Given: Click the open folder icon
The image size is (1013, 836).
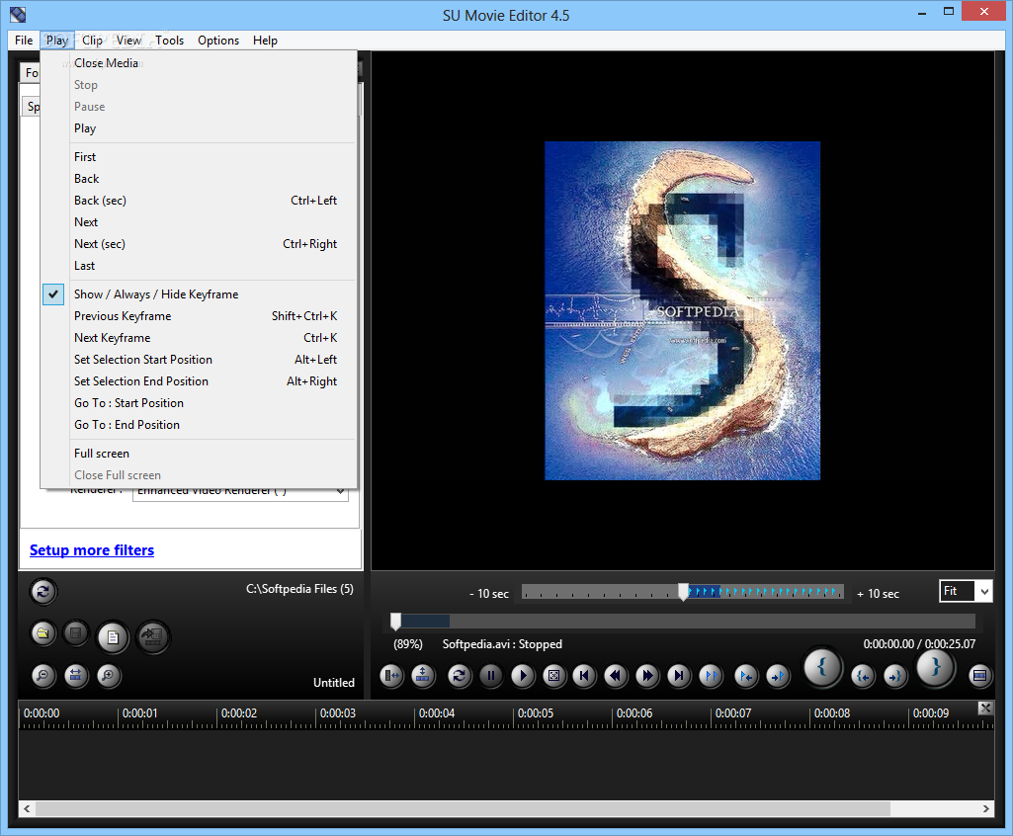Looking at the screenshot, I should 42,633.
